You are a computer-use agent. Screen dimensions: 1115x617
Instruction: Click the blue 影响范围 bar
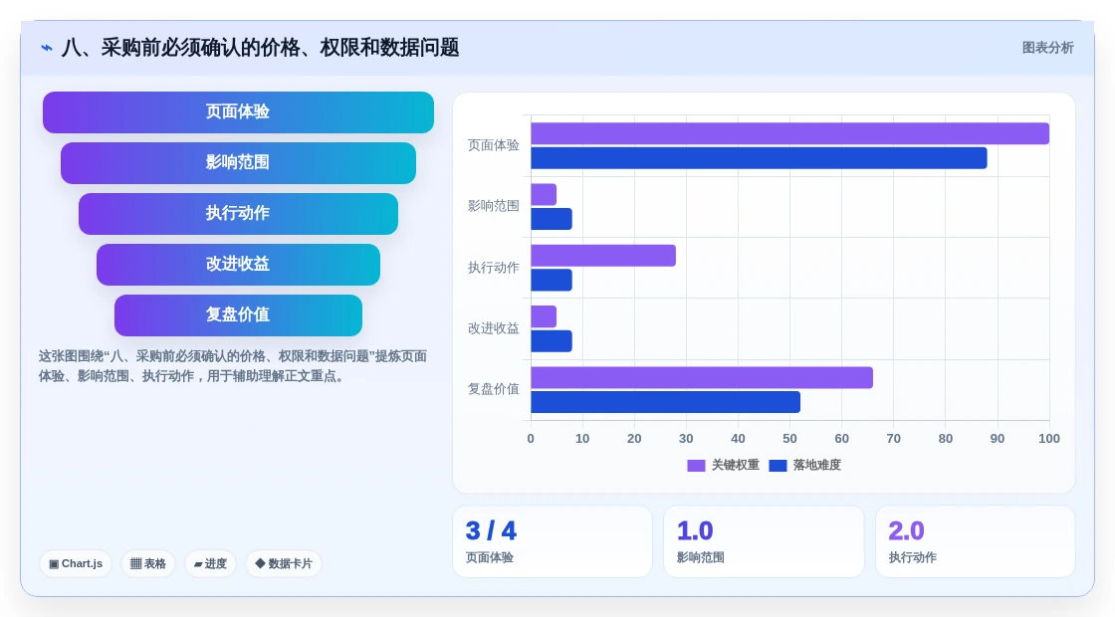(x=552, y=219)
